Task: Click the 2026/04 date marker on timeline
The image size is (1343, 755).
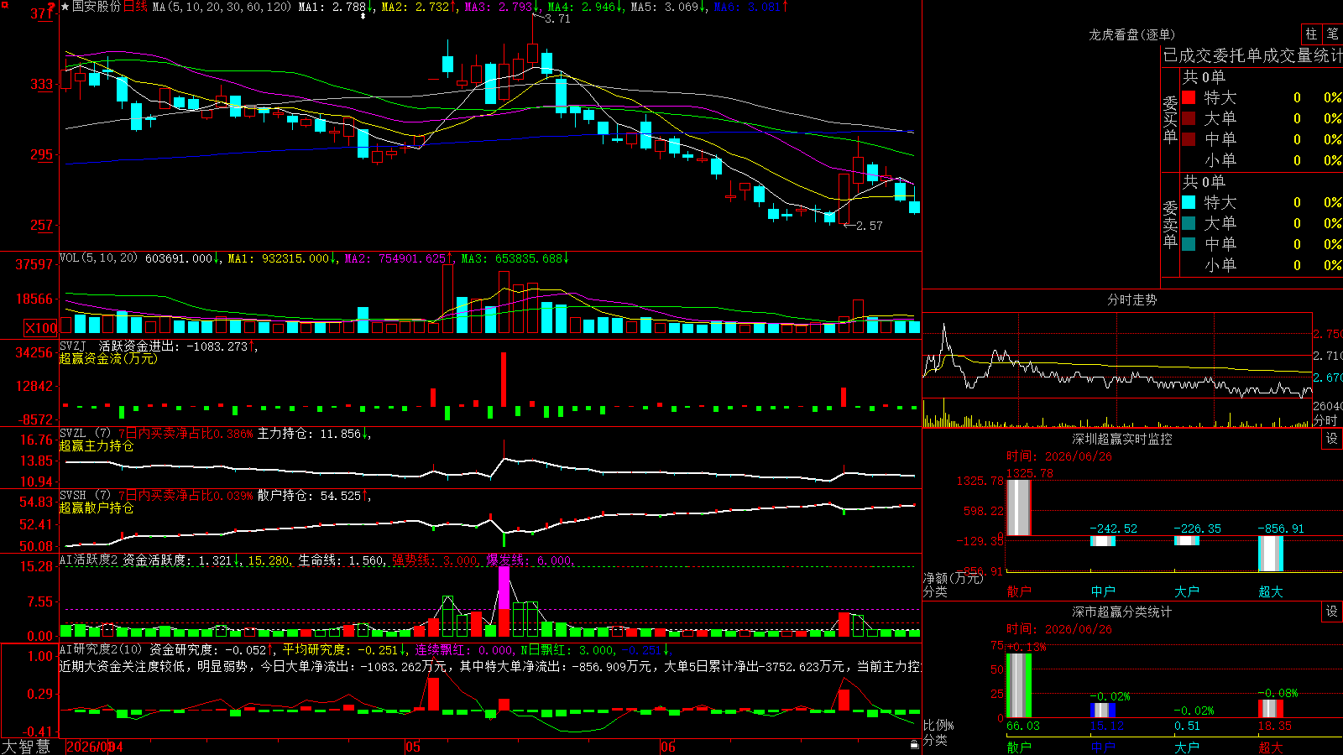Action: [x=95, y=747]
